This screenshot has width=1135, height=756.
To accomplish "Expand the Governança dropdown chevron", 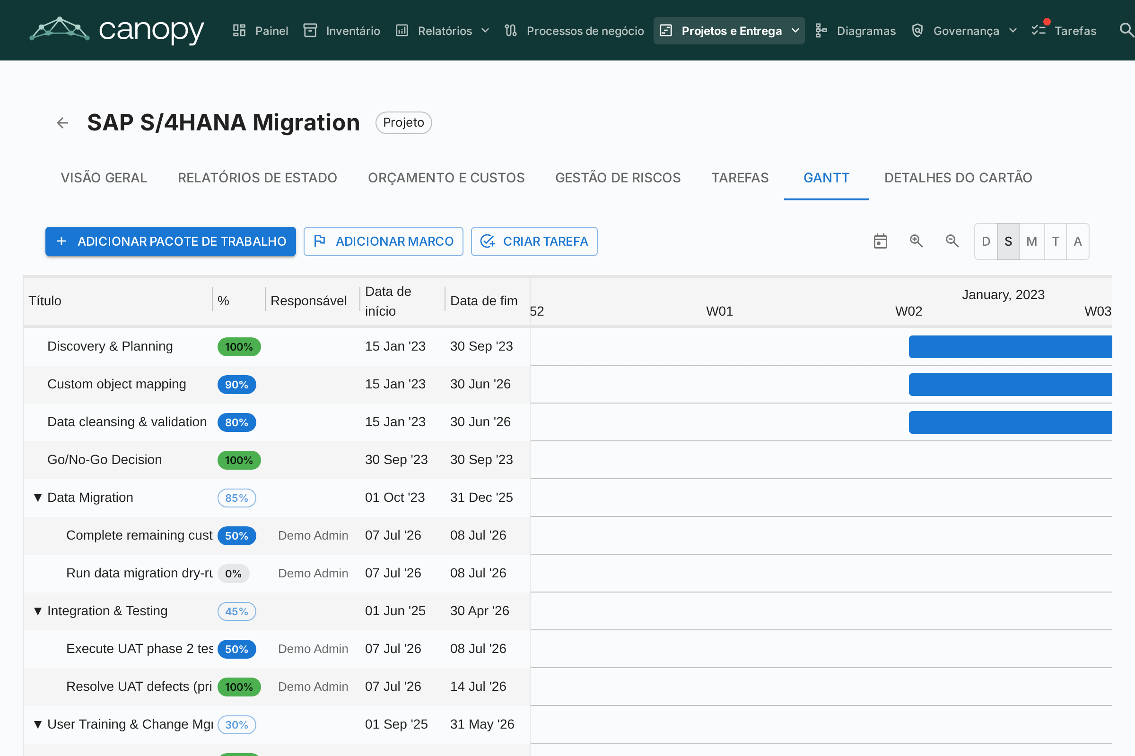I will [x=1013, y=31].
